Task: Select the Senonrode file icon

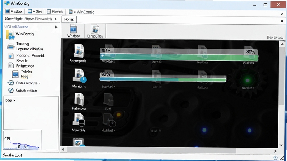Action: point(79,51)
